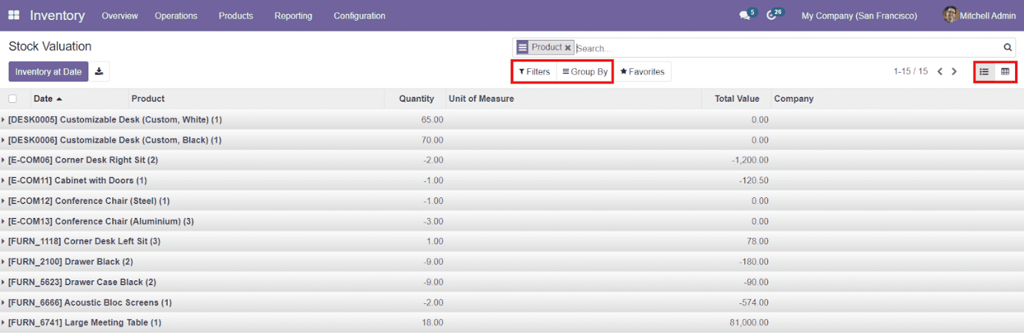The image size is (1024, 333).
Task: Click quantity value 18.00
Action: pos(432,323)
